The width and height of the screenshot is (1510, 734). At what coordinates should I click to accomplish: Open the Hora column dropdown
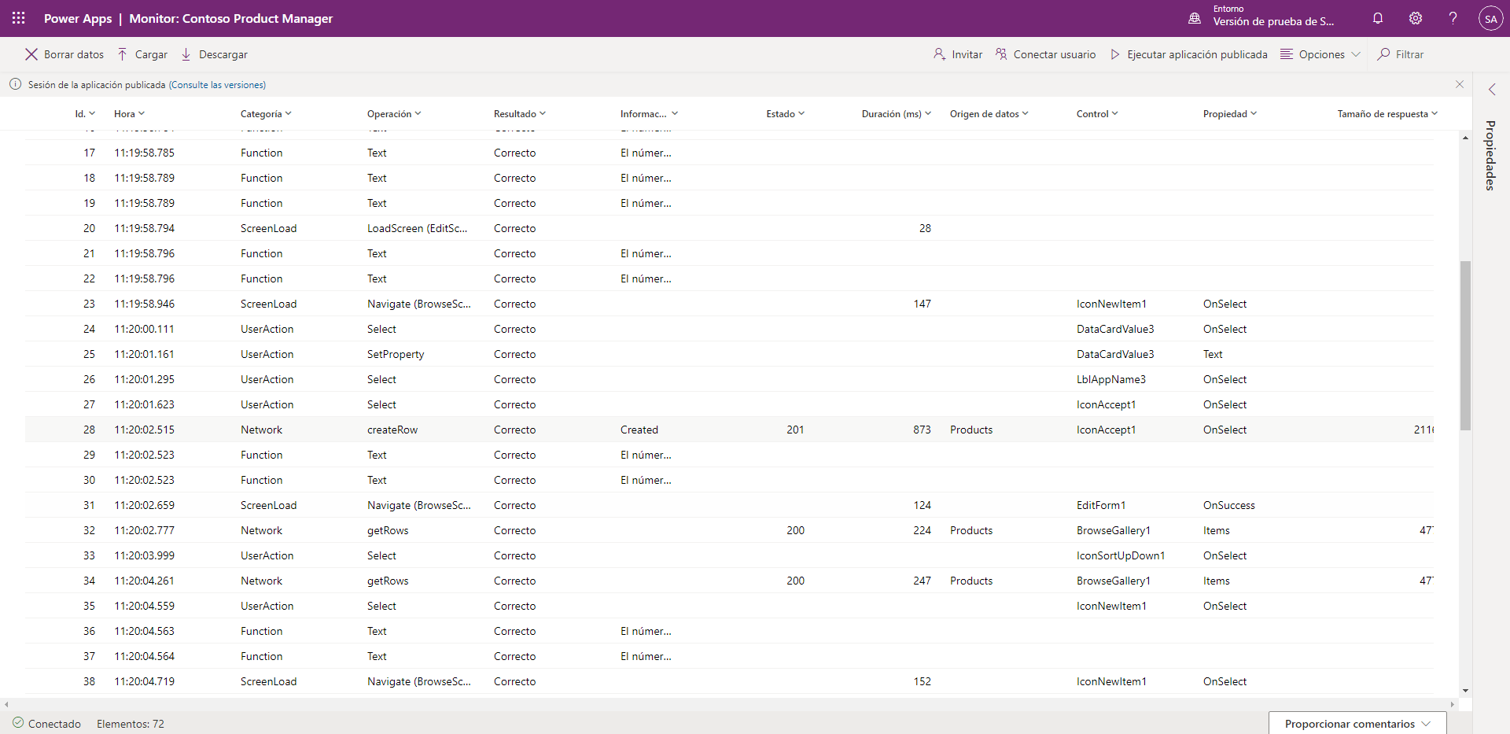(142, 113)
